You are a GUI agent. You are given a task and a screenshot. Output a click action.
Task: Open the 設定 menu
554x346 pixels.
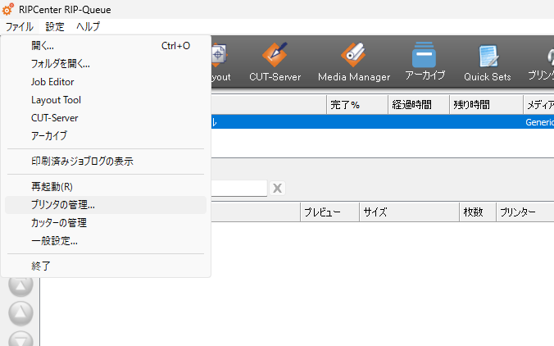click(55, 26)
